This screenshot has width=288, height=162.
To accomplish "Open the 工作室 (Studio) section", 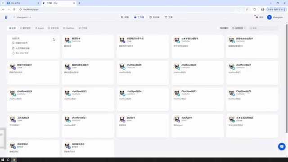I will (x=139, y=17).
